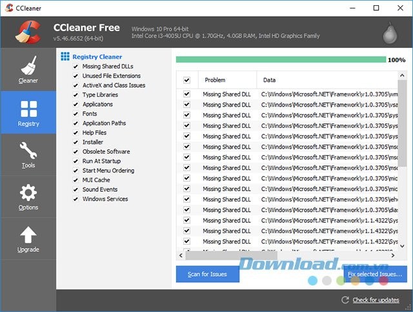The image size is (413, 312).
Task: Click the Upgrade arrow icon
Action: [28, 234]
